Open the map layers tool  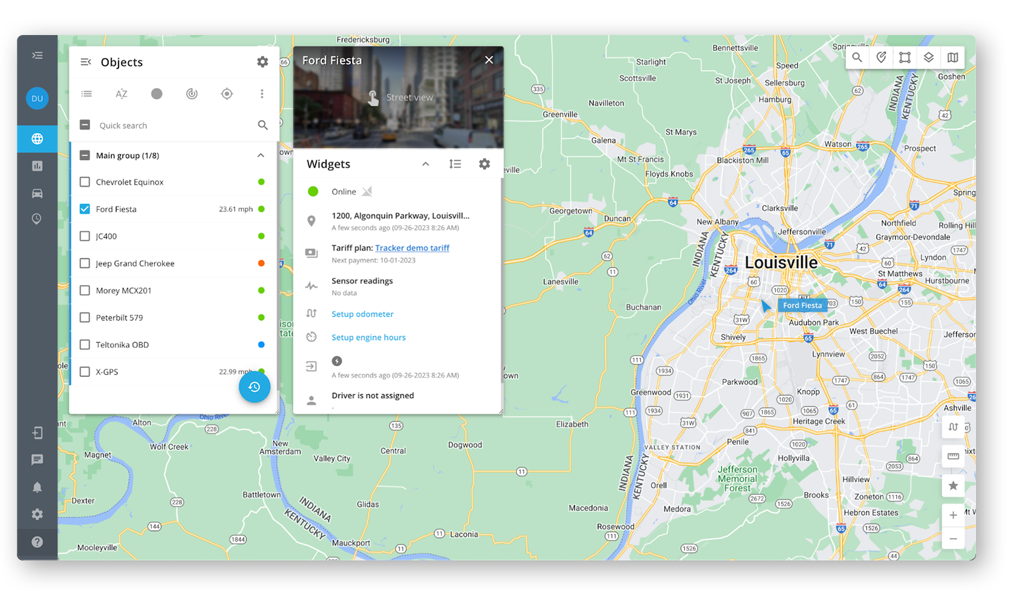coord(929,57)
